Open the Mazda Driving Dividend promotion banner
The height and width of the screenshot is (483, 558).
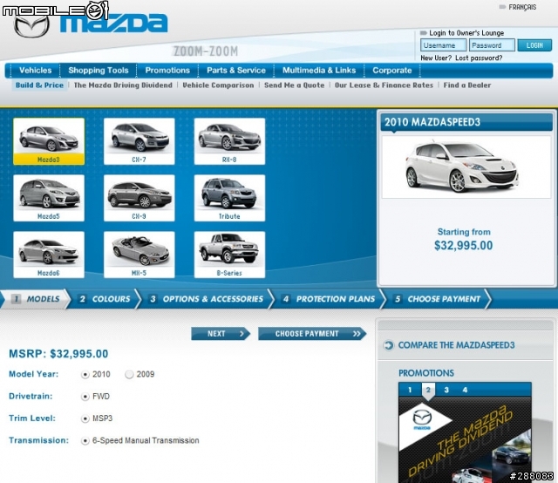tap(465, 440)
